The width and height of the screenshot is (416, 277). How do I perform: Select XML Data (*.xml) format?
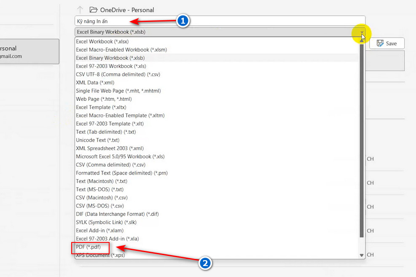tap(95, 83)
